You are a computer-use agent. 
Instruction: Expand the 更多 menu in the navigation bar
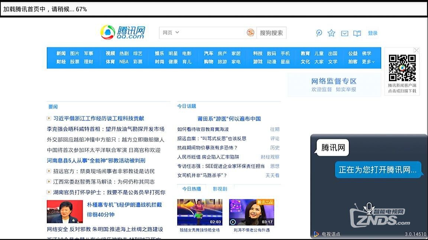click(x=368, y=62)
